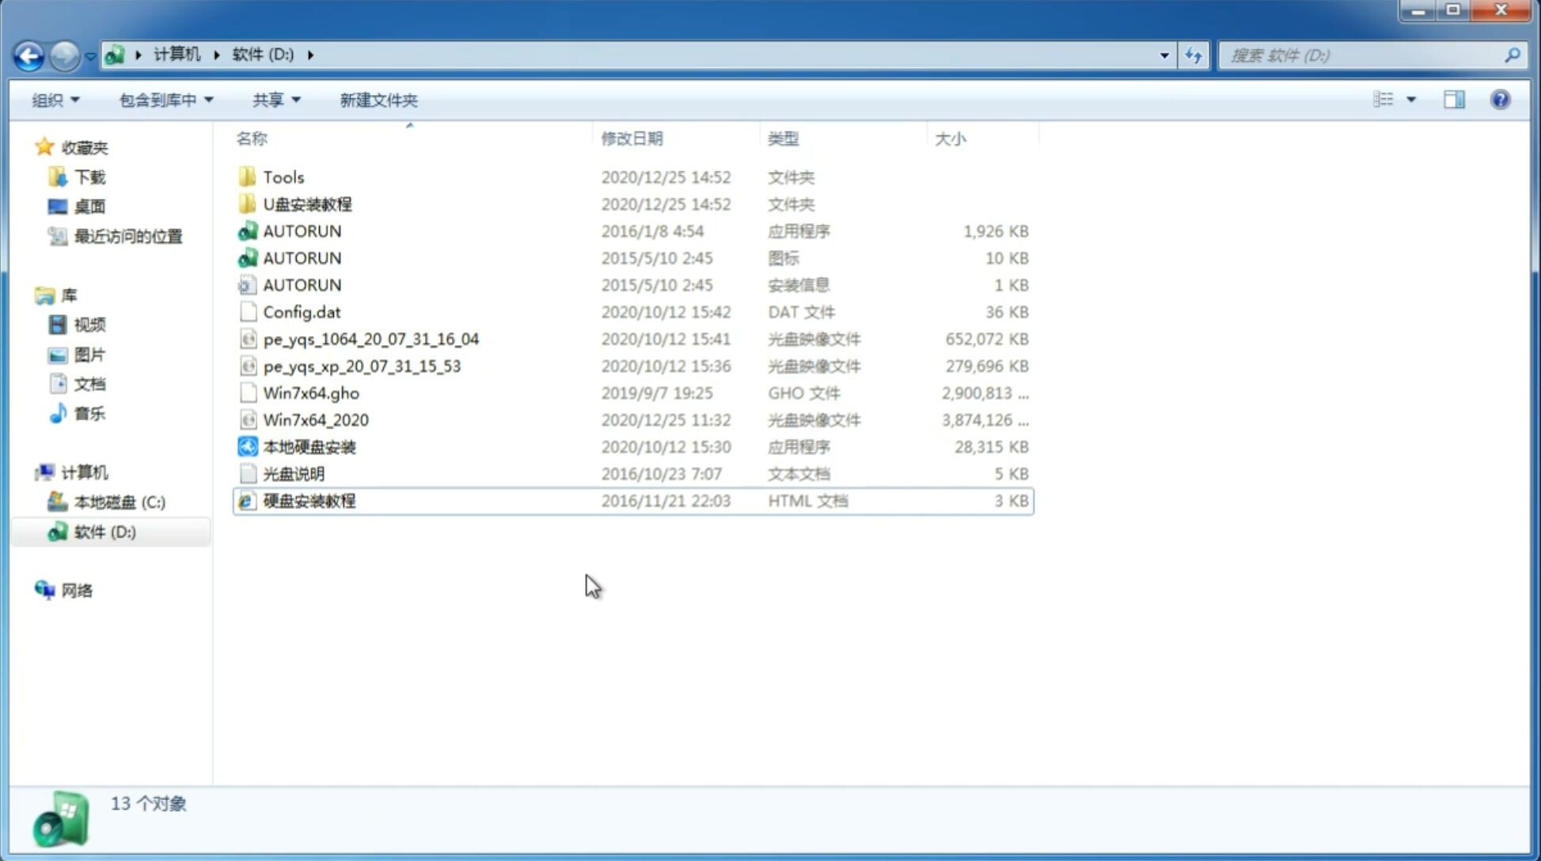Open Win7x64.gho backup file
The height and width of the screenshot is (861, 1541).
tap(312, 393)
